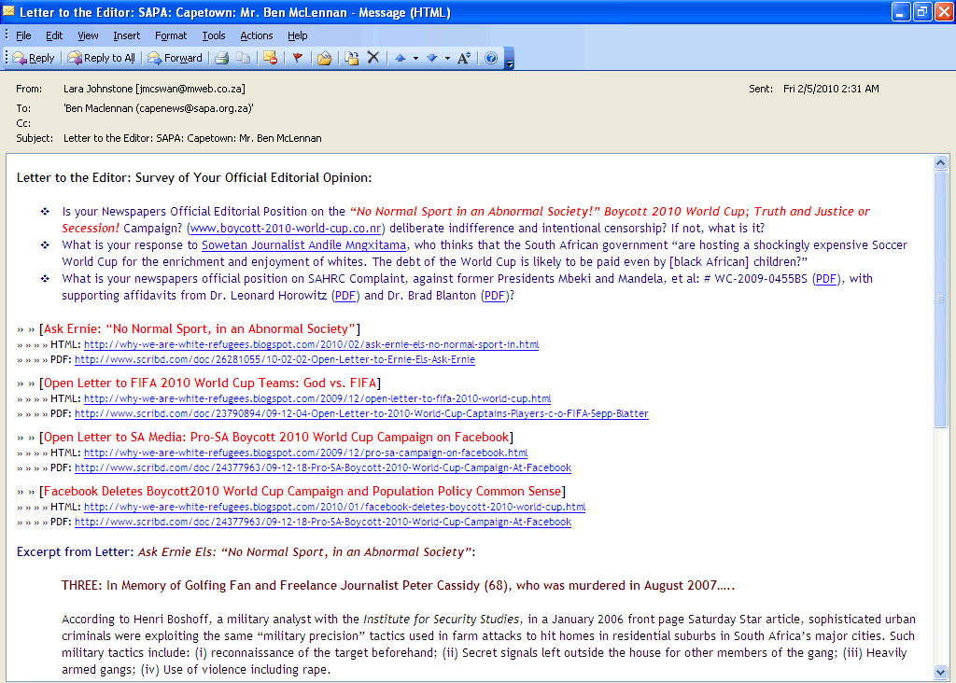Click the create rule icon

pyautogui.click(x=352, y=58)
